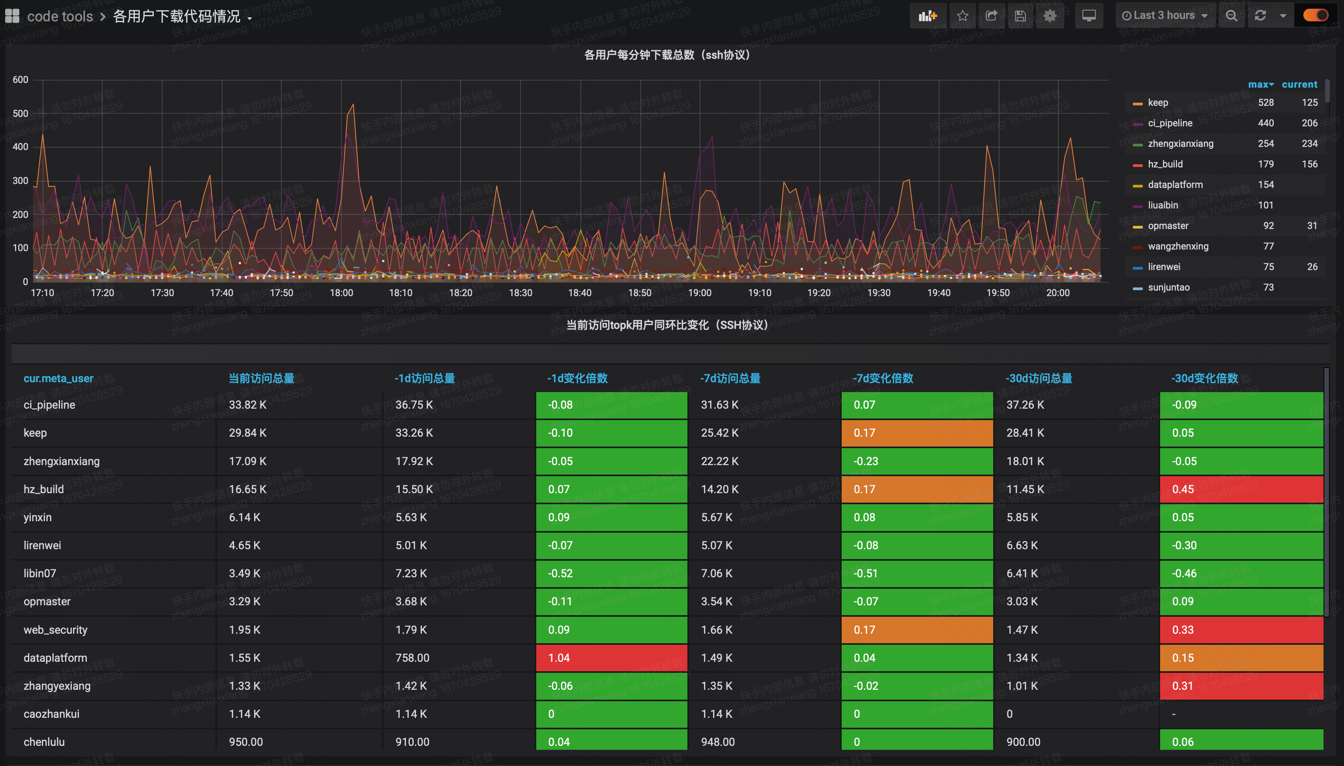Click the red 0.33 web_security cell
The image size is (1344, 766).
[x=1241, y=630]
